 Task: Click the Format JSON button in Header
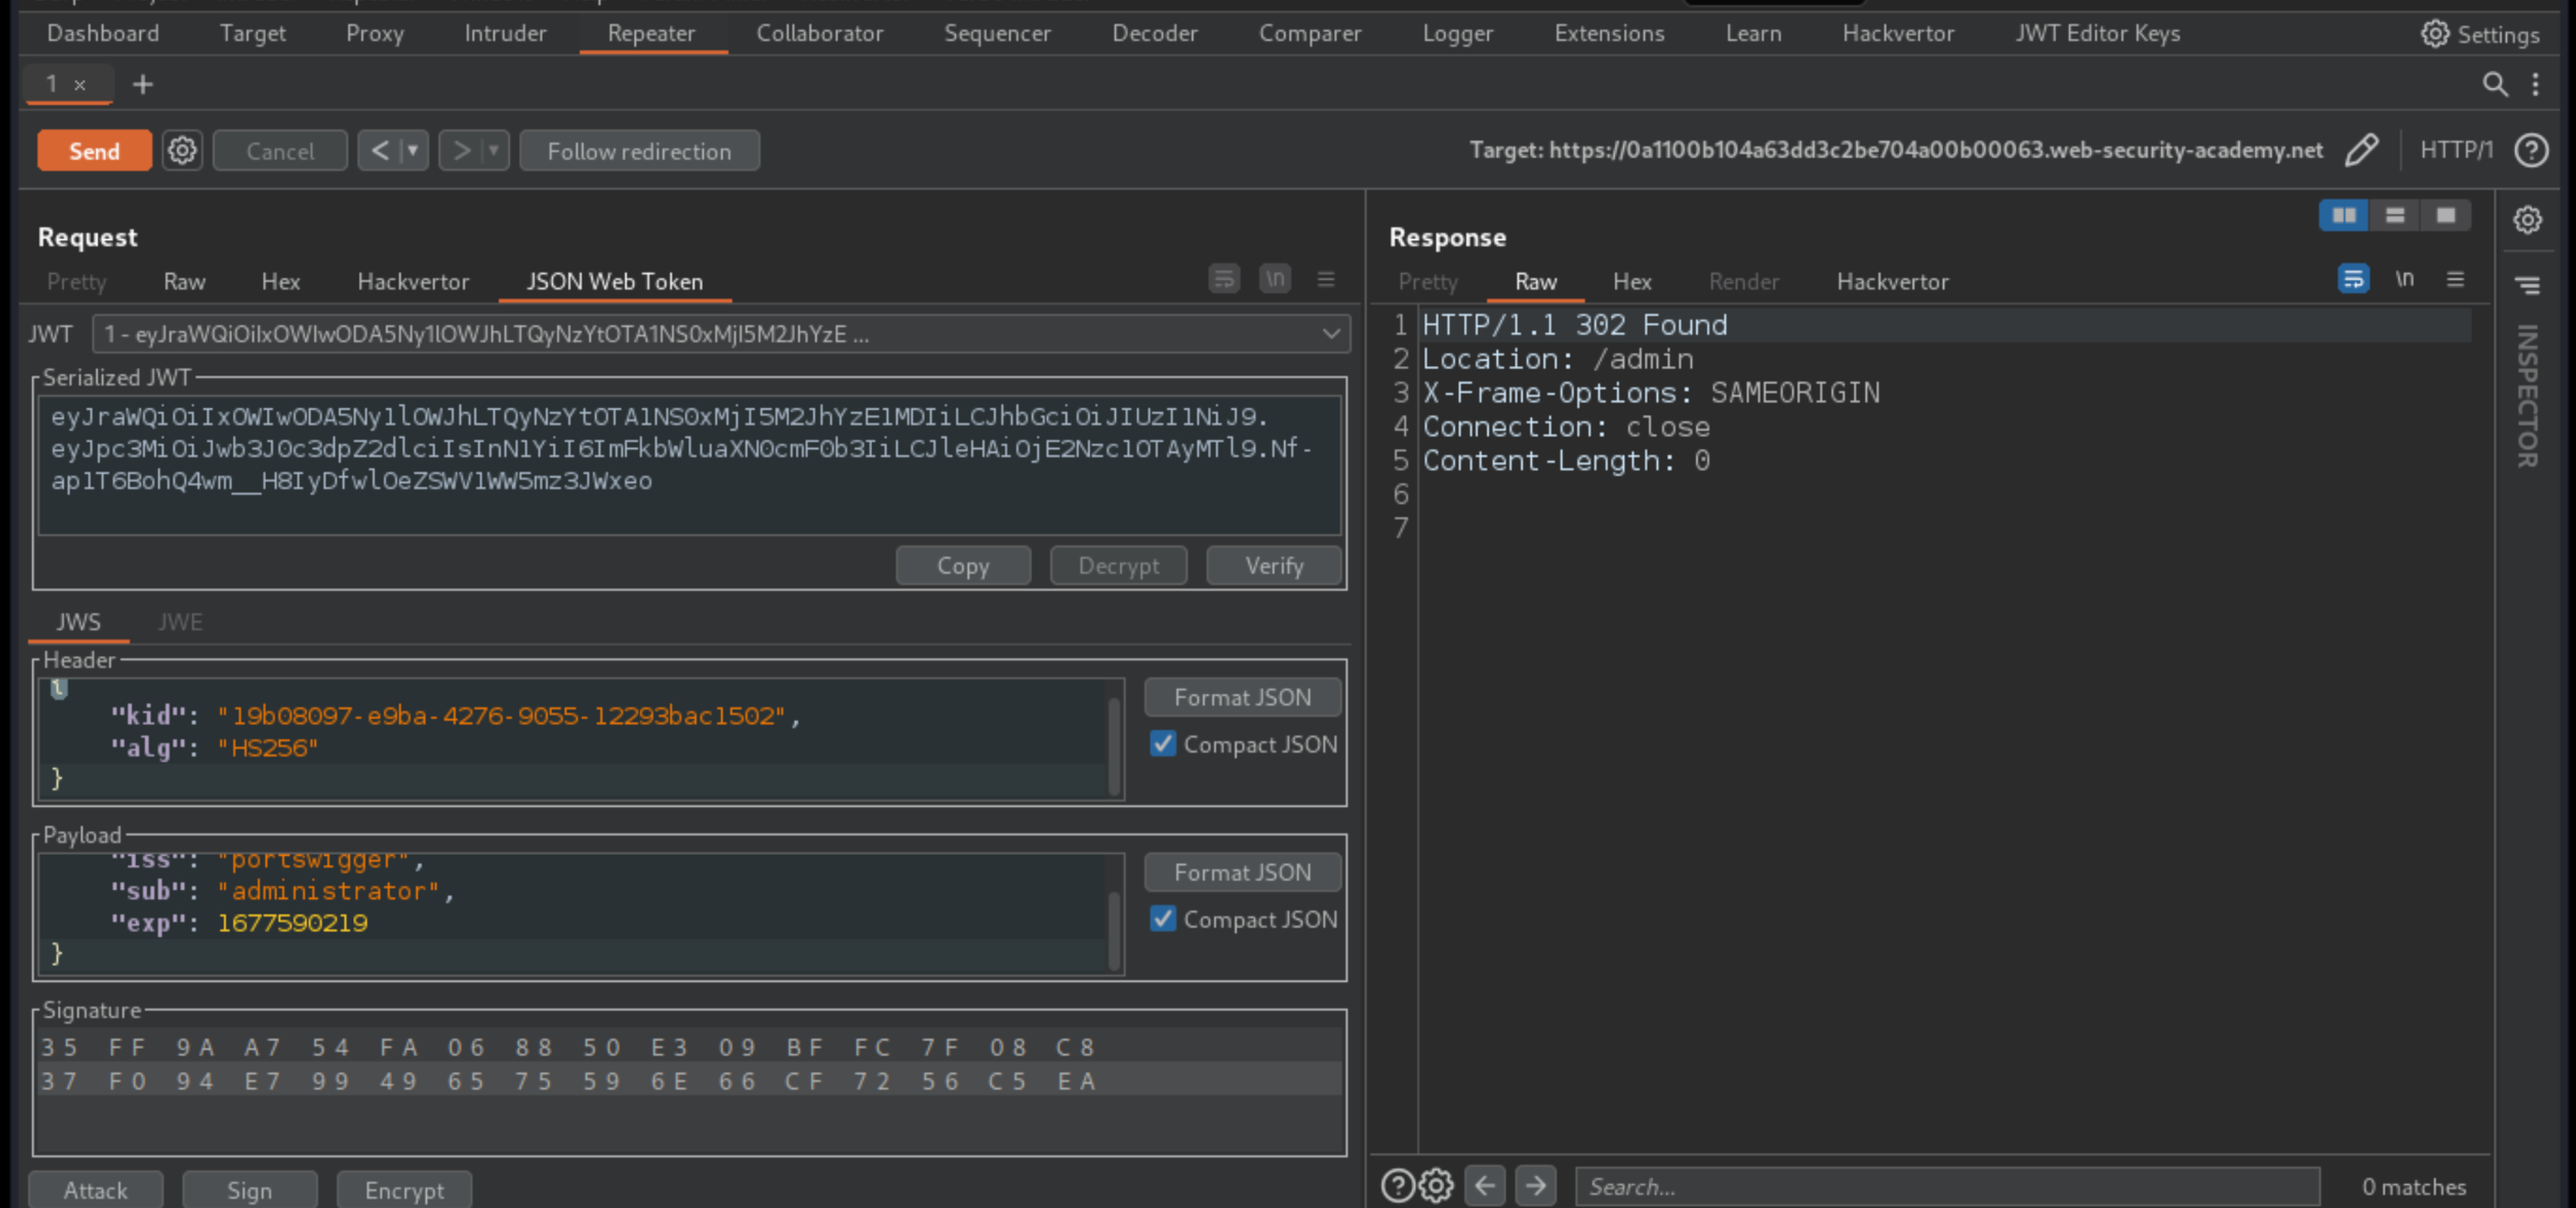[x=1242, y=696]
